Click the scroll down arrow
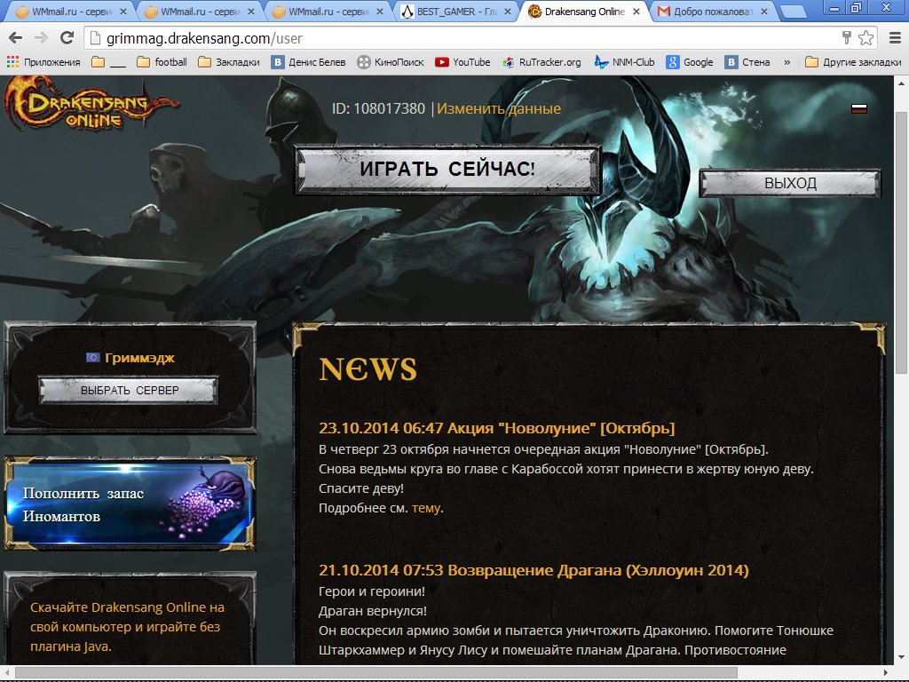 [901, 657]
